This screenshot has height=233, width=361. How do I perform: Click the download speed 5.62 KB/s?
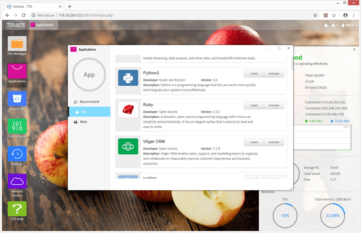(314, 121)
